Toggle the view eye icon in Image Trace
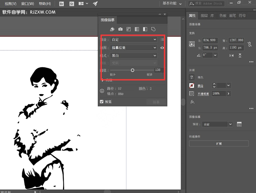This screenshot has width=256, height=193. pyautogui.click(x=162, y=48)
